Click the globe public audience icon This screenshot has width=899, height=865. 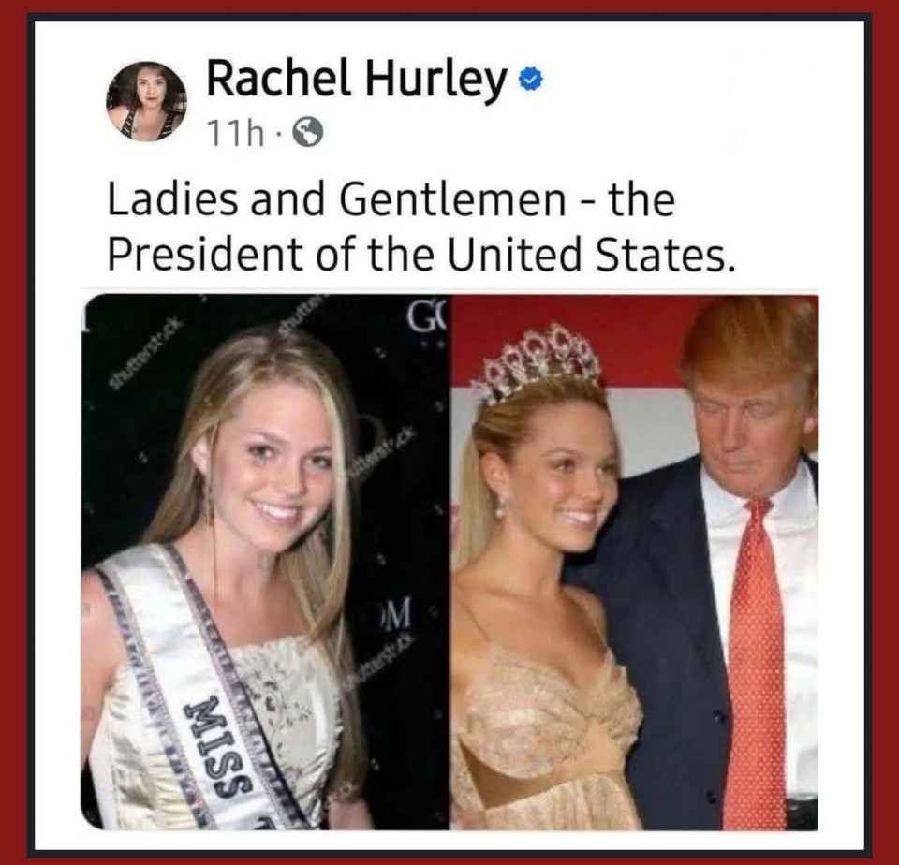pos(308,134)
